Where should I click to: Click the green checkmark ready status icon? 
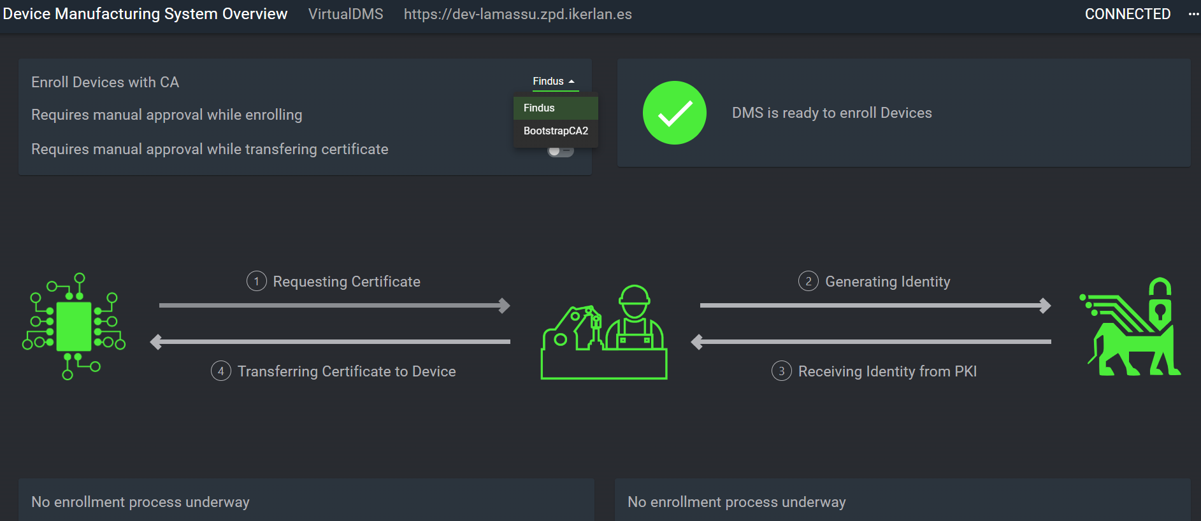[x=674, y=113]
